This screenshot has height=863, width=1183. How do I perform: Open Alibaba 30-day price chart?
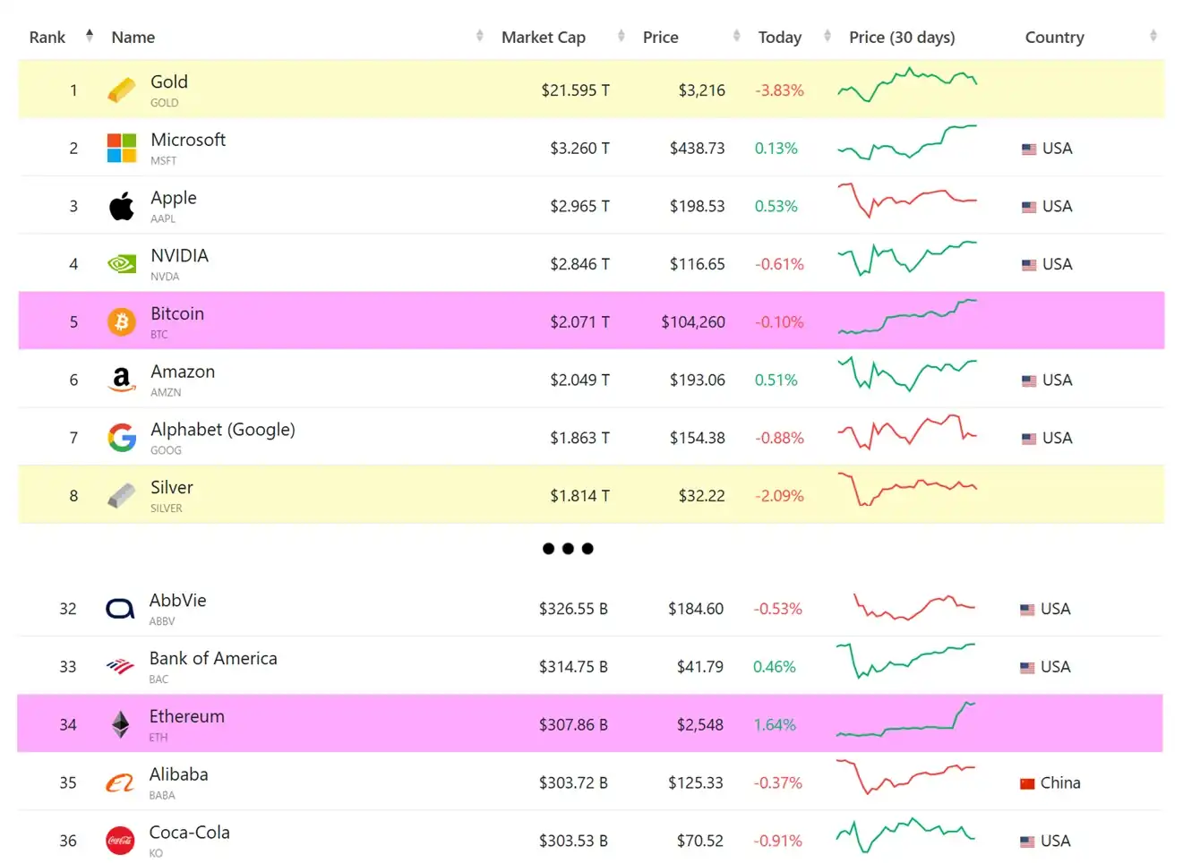pos(905,777)
